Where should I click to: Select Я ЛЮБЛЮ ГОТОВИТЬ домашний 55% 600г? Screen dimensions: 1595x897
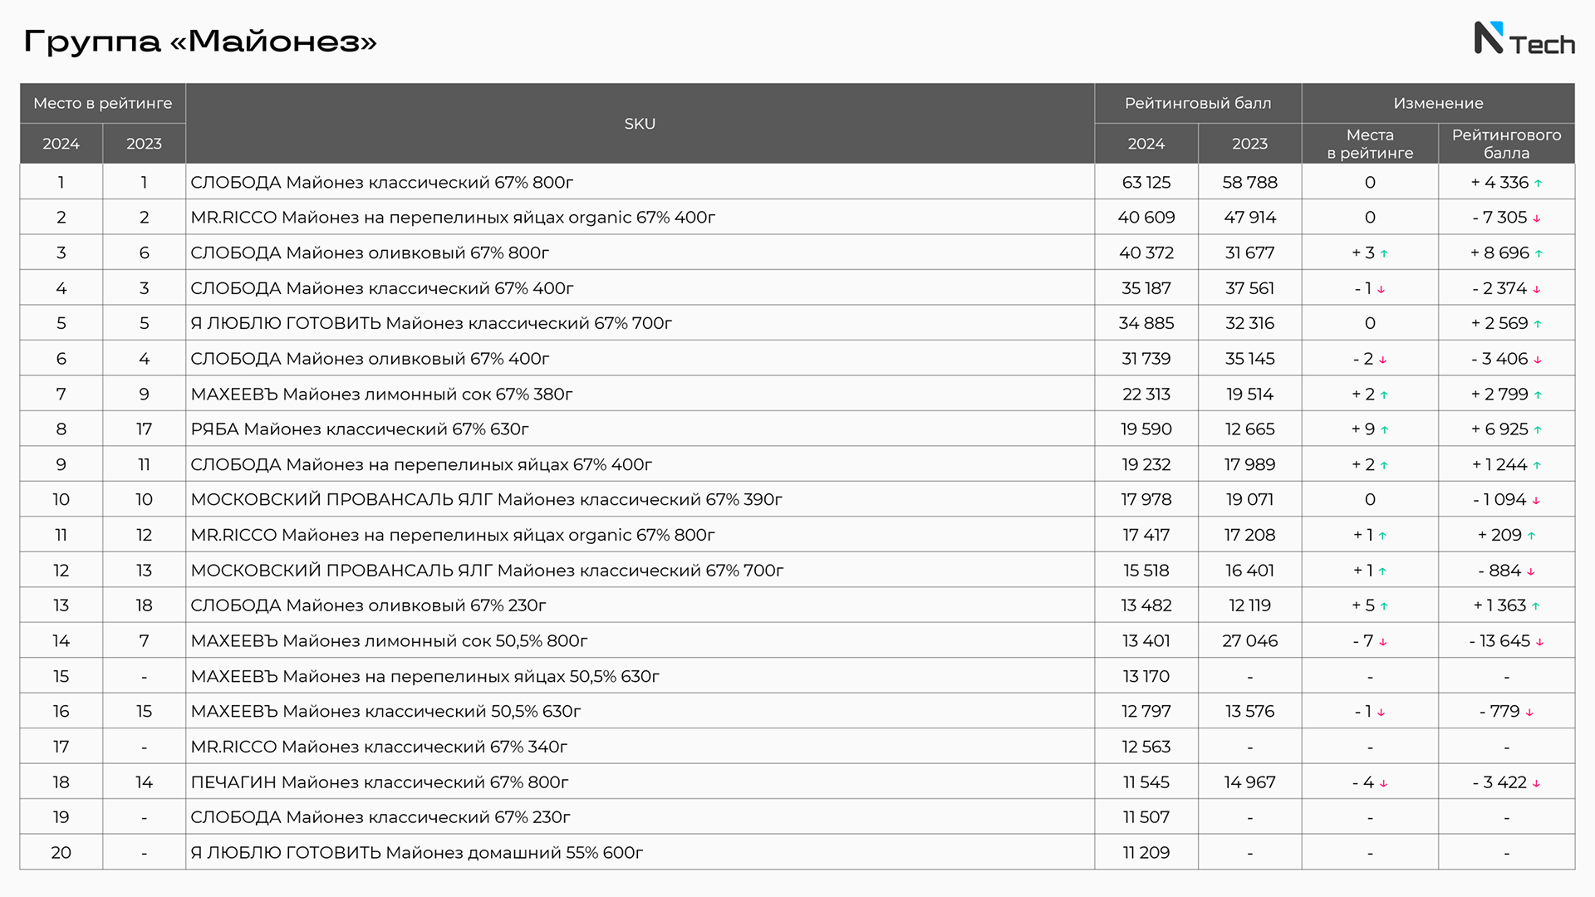click(797, 852)
